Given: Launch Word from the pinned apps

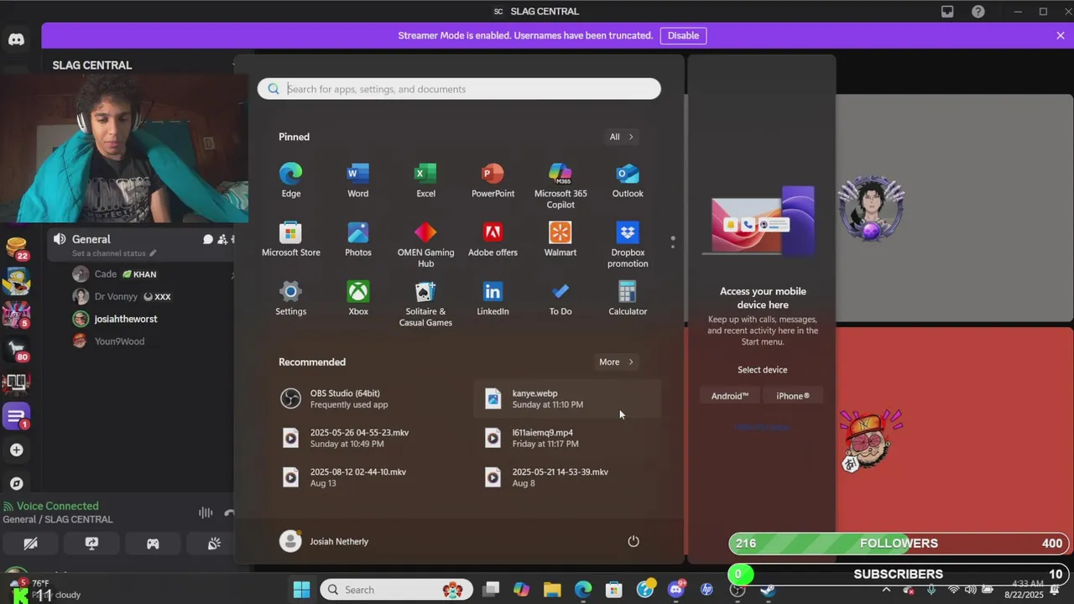Looking at the screenshot, I should tap(358, 180).
